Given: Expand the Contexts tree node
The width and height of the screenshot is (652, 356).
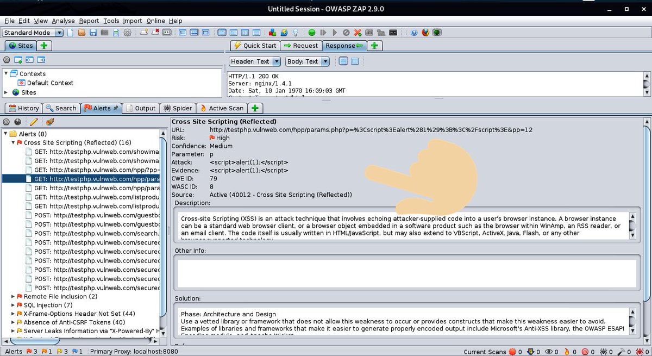Looking at the screenshot, I should pyautogui.click(x=7, y=73).
